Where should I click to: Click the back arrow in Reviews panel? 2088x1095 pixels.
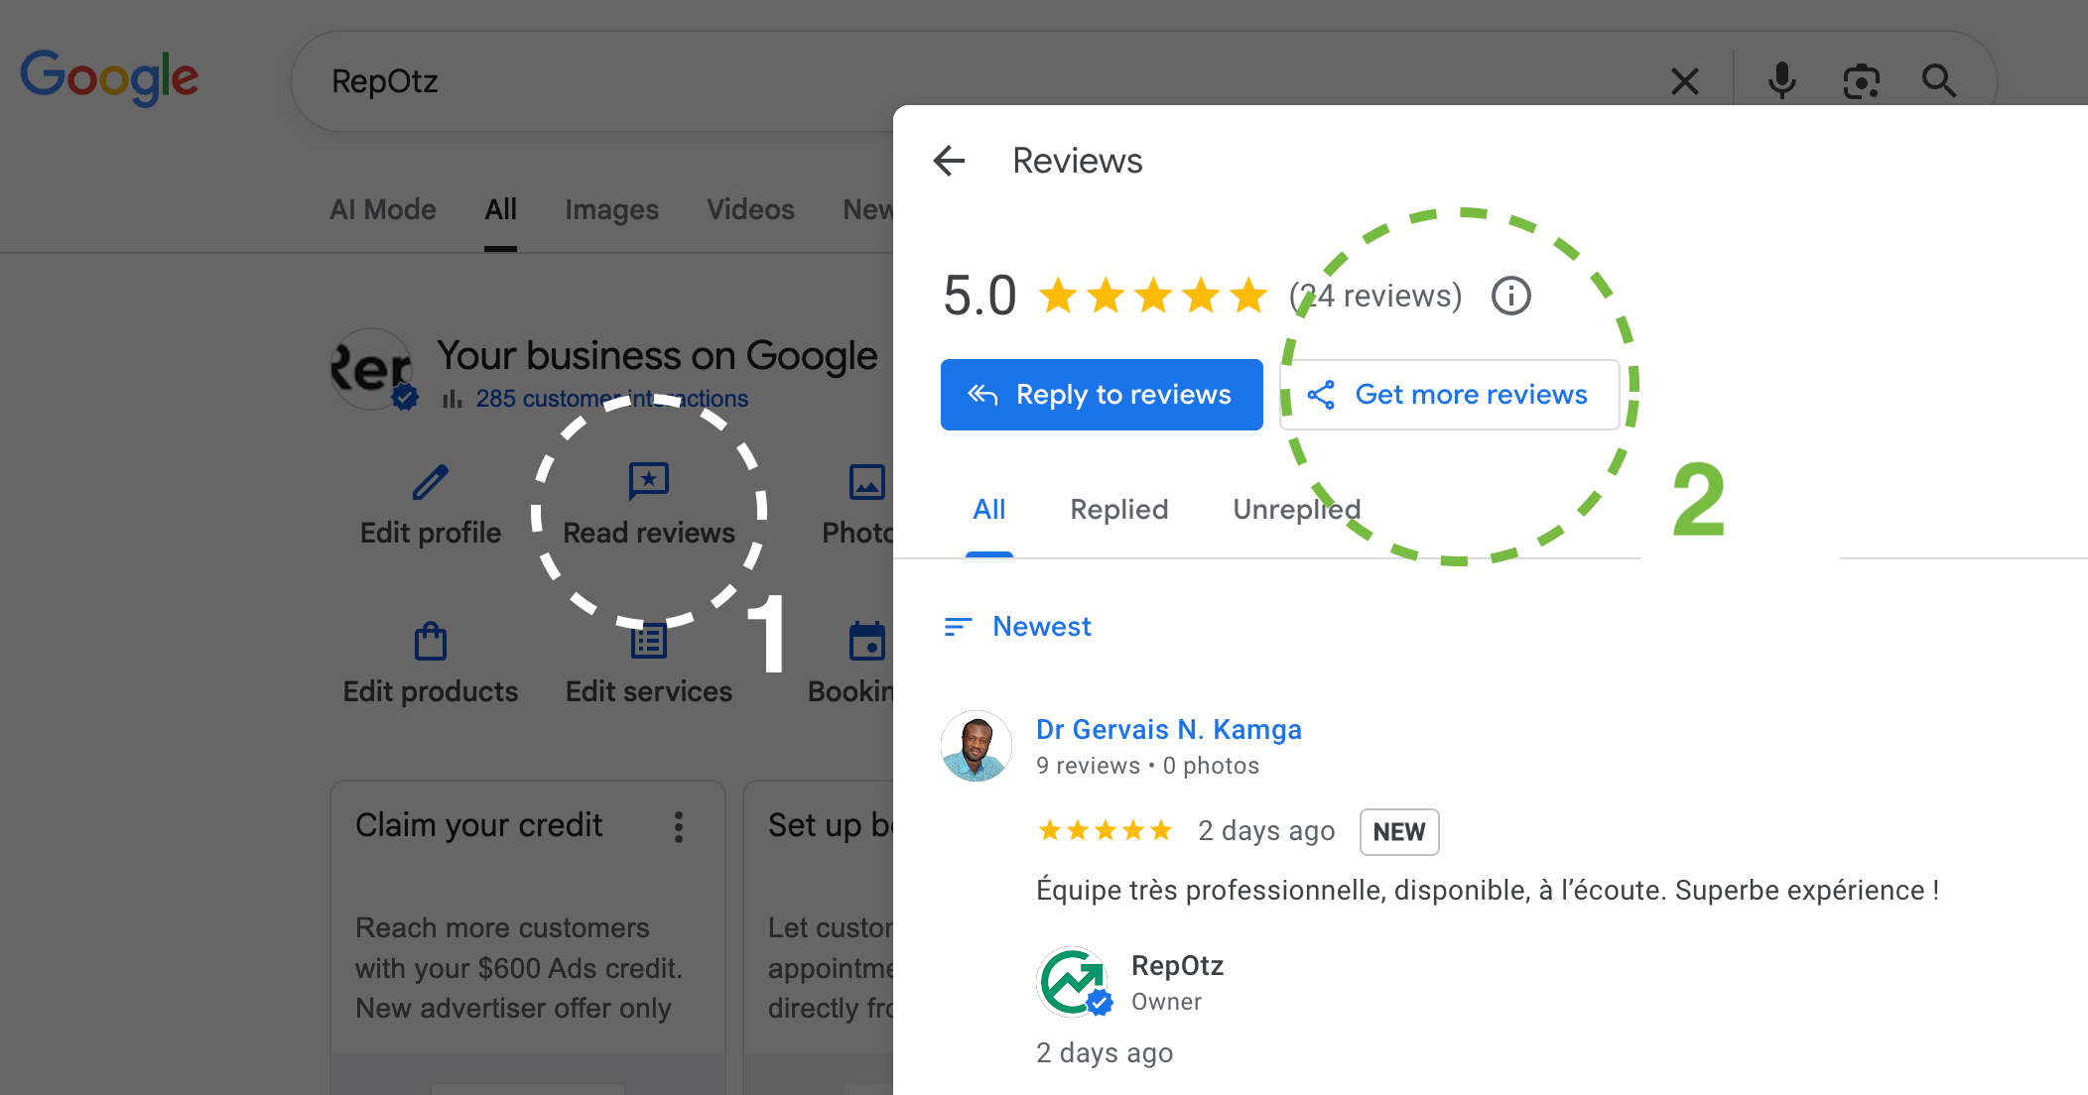(x=950, y=161)
